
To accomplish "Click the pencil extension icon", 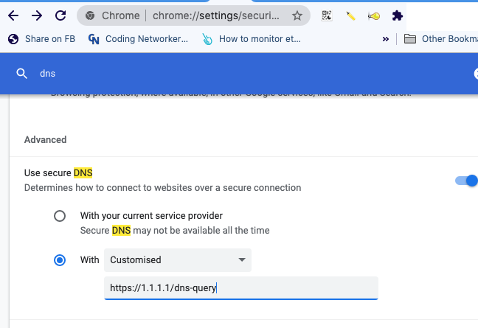I will point(350,15).
